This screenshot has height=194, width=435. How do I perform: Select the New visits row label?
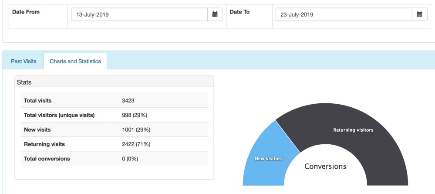click(37, 129)
